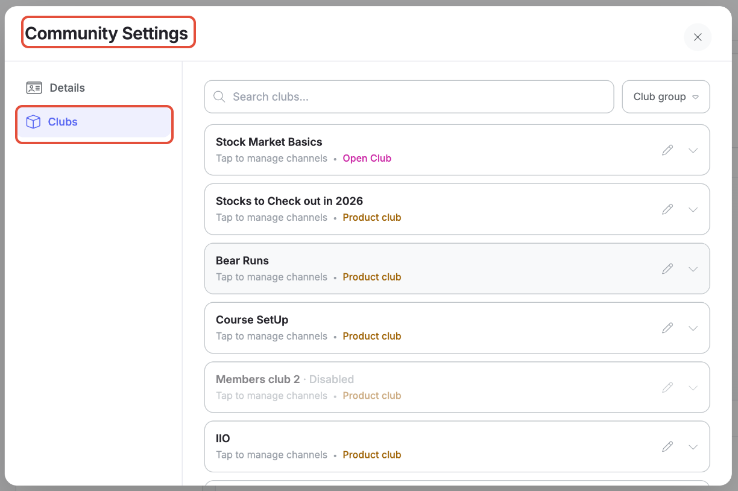This screenshot has width=738, height=491.
Task: Close the Community Settings dialog
Action: pos(698,37)
